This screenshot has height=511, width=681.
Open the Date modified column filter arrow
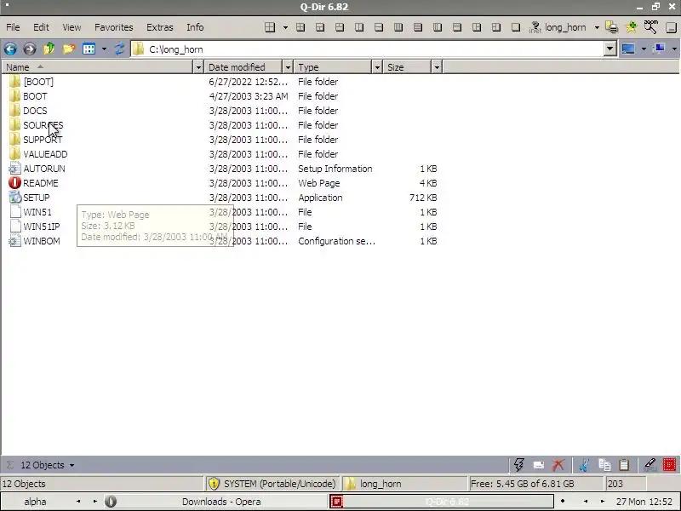pyautogui.click(x=288, y=67)
